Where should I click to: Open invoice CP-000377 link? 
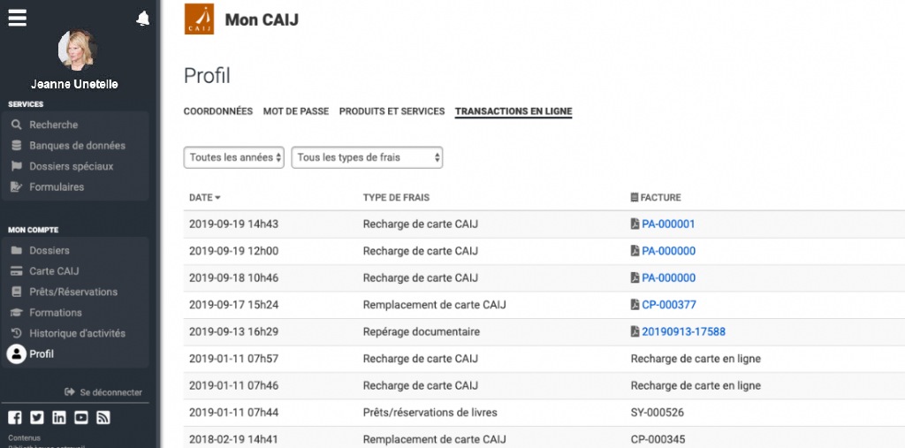coord(668,305)
